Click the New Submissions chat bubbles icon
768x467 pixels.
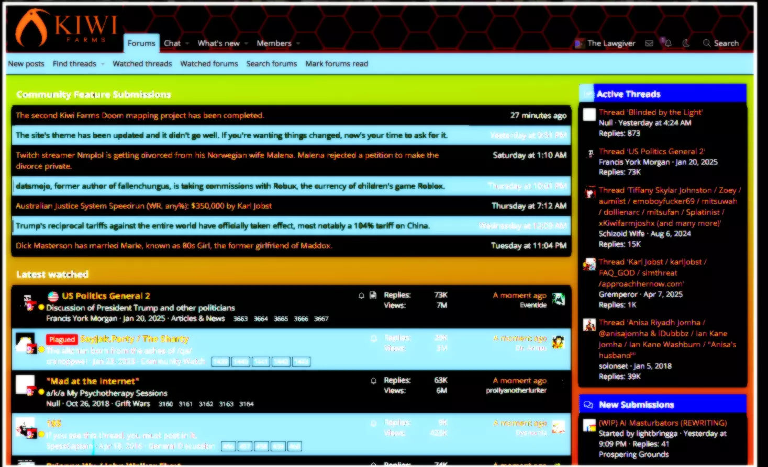coord(588,405)
